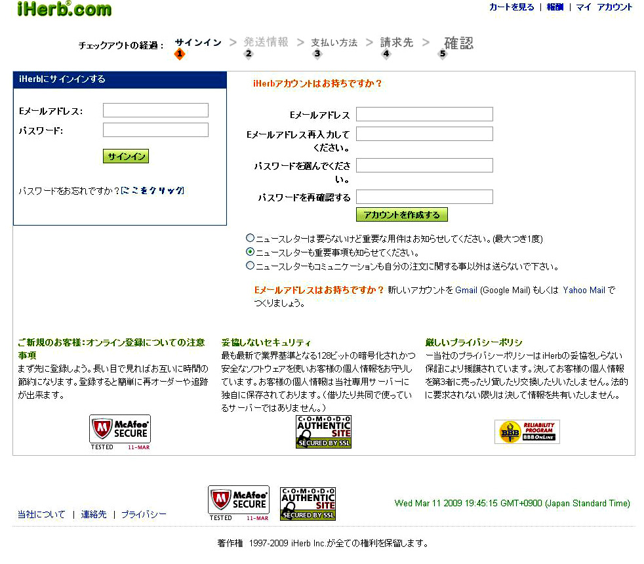Click the iHerb.com logo
This screenshot has width=644, height=564.
pyautogui.click(x=64, y=9)
